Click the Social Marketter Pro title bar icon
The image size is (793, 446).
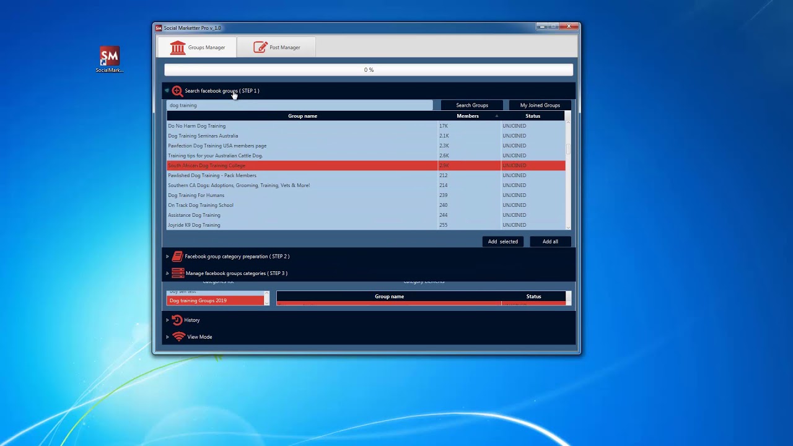coord(159,28)
